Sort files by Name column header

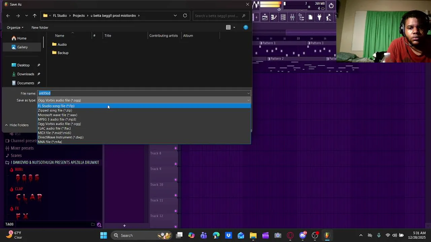60,36
